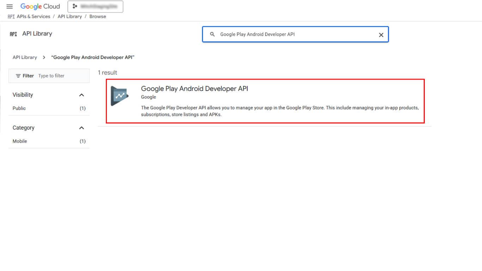Select the Mobile category filter
The width and height of the screenshot is (482, 271).
pyautogui.click(x=20, y=141)
